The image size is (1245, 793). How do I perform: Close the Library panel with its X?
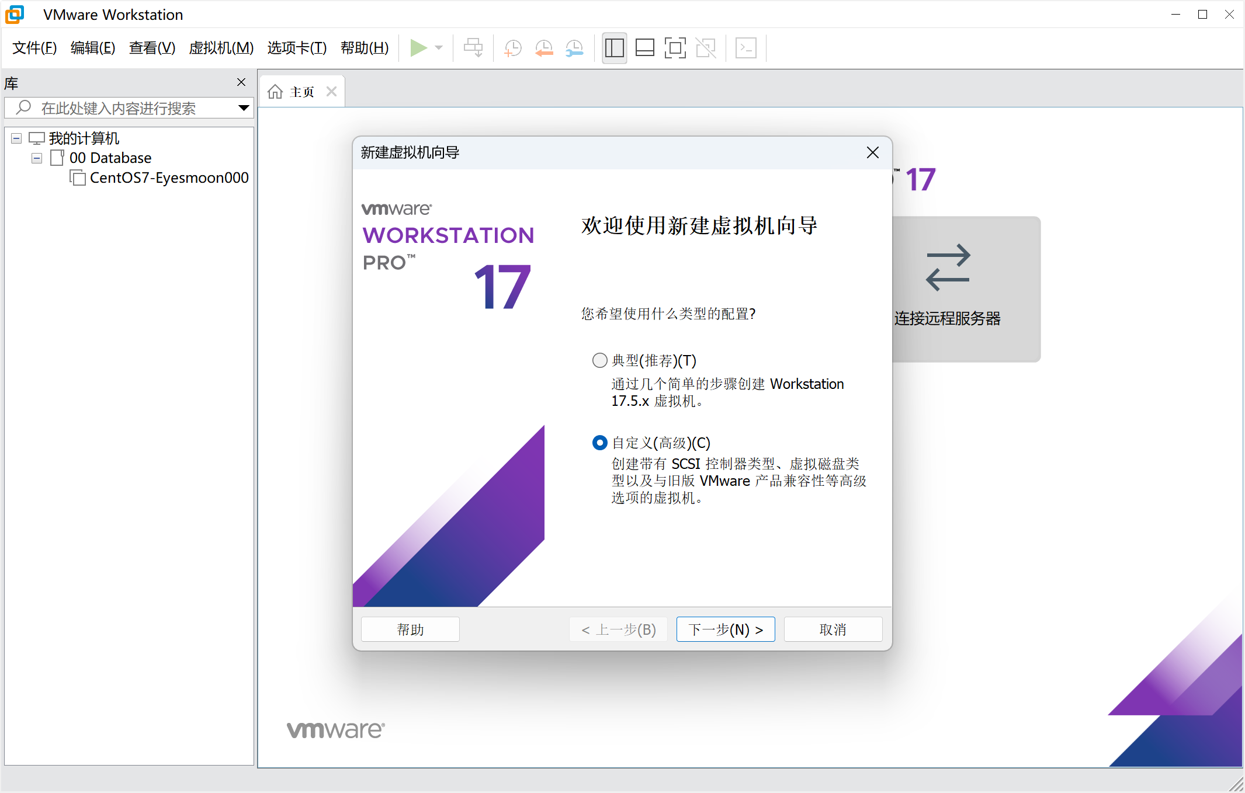[x=241, y=82]
